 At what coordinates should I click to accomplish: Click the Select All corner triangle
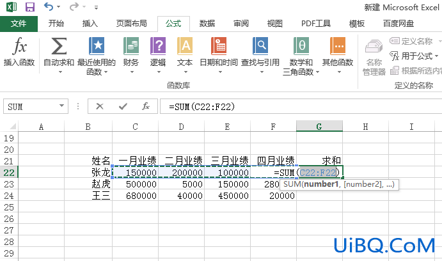[x=12, y=126]
